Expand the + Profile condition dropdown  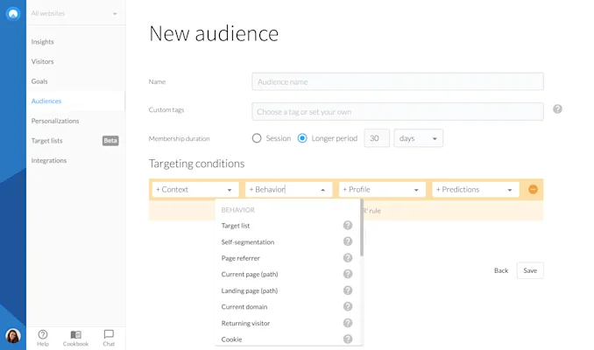point(382,189)
